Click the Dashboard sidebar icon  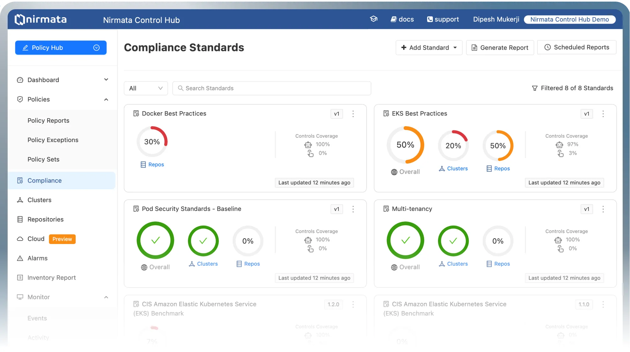click(x=20, y=80)
